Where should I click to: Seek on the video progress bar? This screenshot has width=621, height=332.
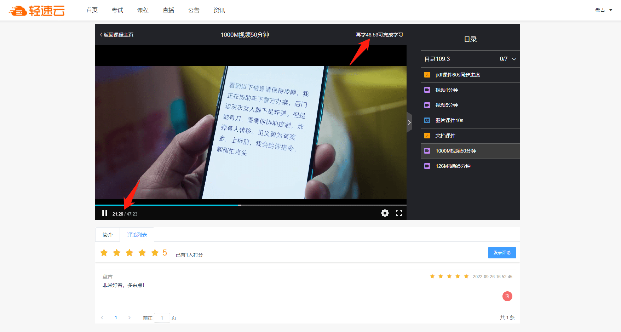[251, 205]
